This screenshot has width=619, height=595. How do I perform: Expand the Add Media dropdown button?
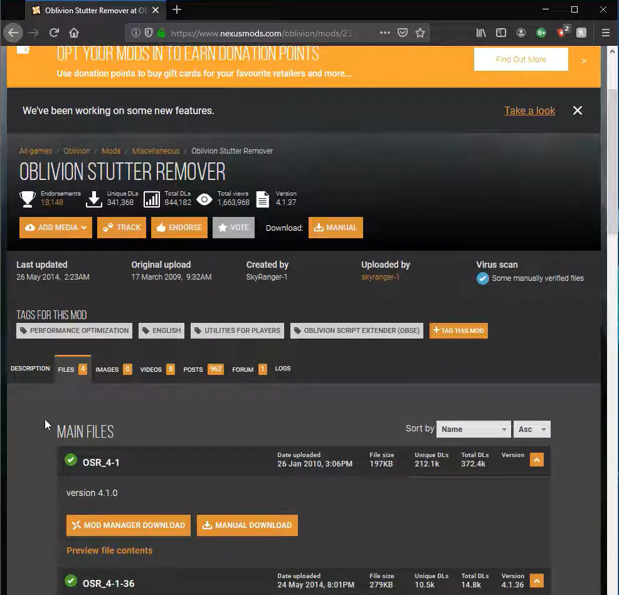pyautogui.click(x=56, y=227)
